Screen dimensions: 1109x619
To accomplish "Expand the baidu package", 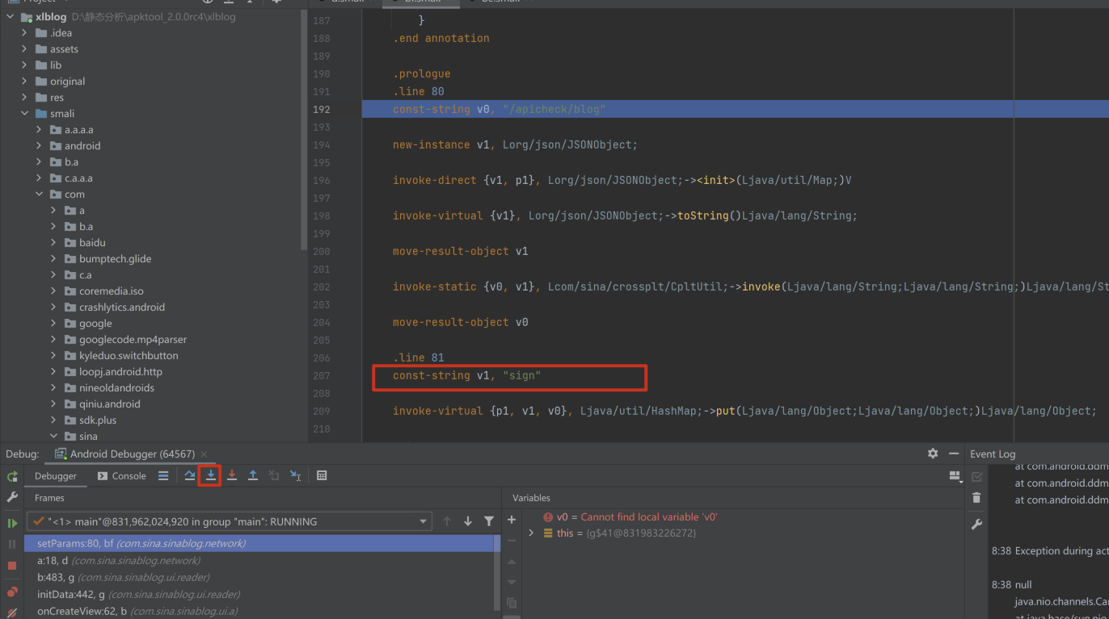I will [54, 242].
